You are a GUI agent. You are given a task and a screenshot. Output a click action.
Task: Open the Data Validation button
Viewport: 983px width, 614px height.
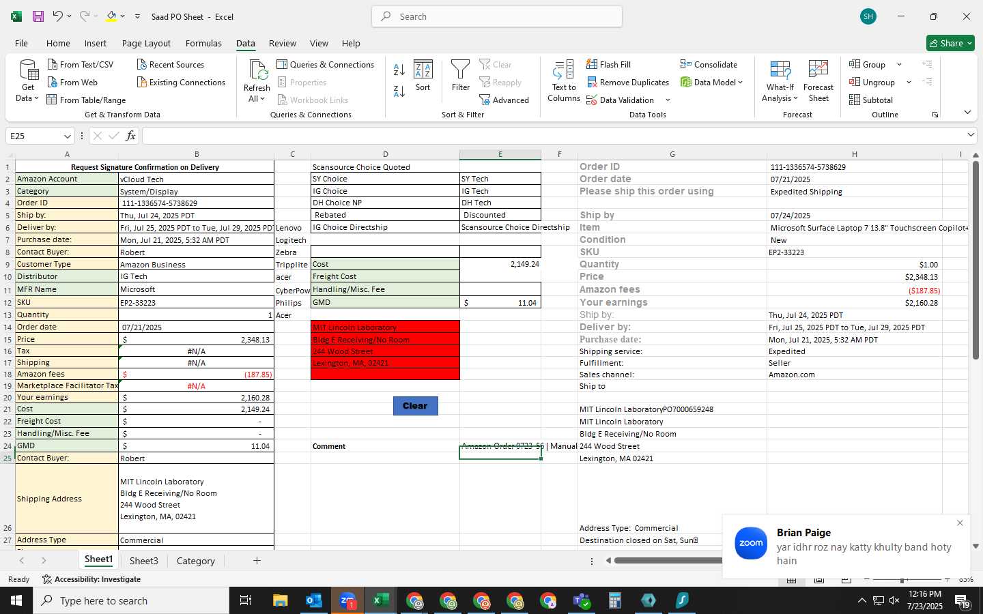point(620,100)
